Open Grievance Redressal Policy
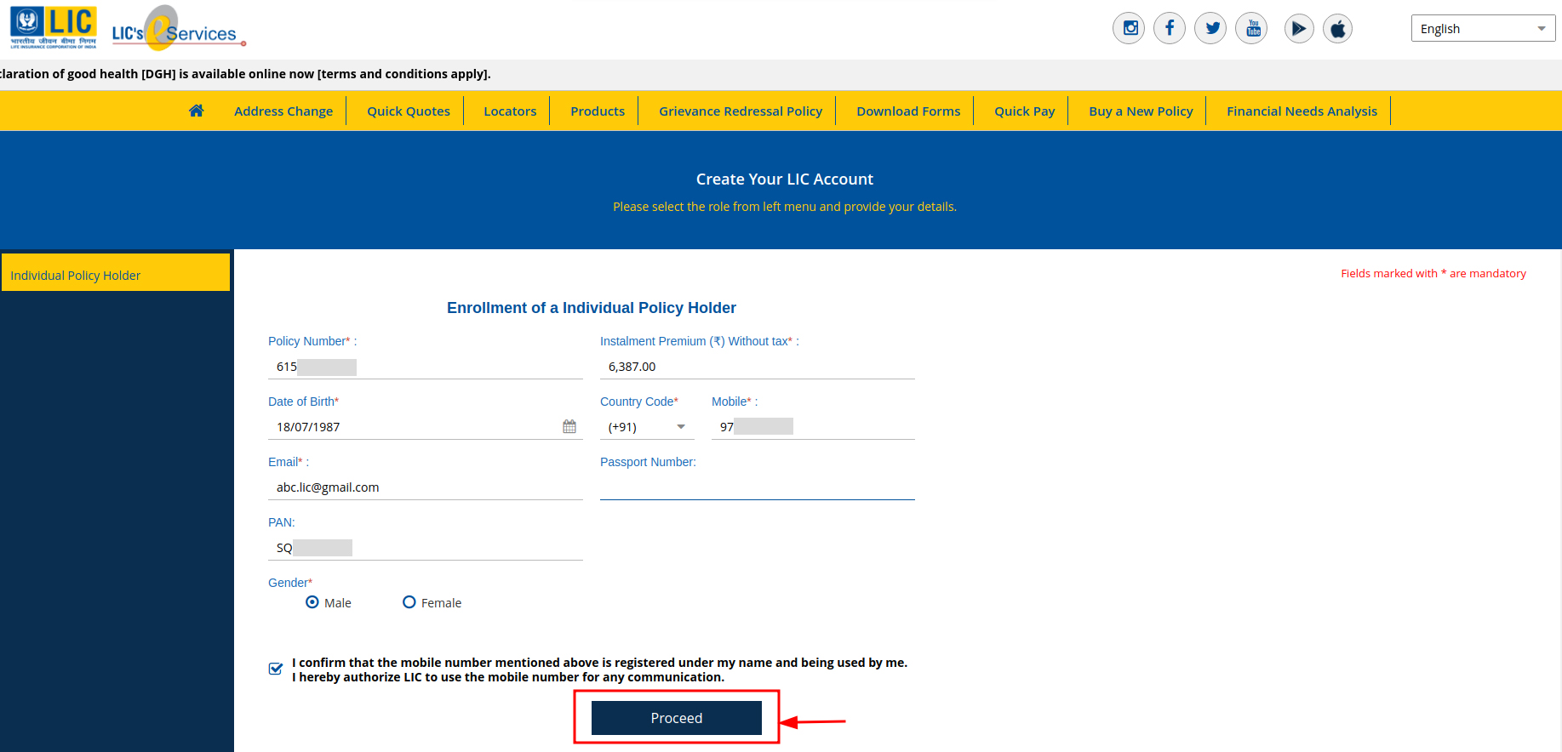The image size is (1562, 752). pos(741,111)
